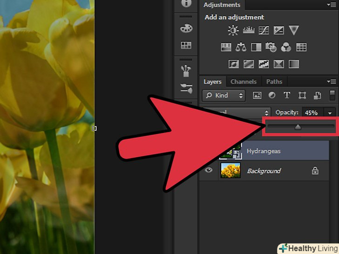
Task: Add a Channel Mixer adjustment
Action: 286,47
